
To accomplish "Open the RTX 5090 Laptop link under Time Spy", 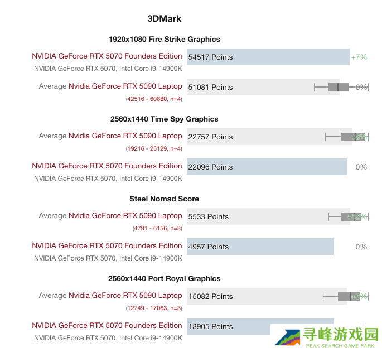I will coord(125,136).
